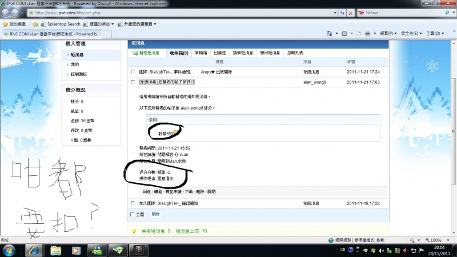Switch to the 草稿箱 drafts tab

point(200,53)
